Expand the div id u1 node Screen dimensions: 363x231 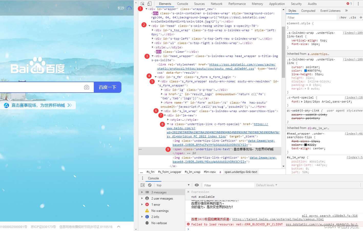pyautogui.click(x=153, y=43)
